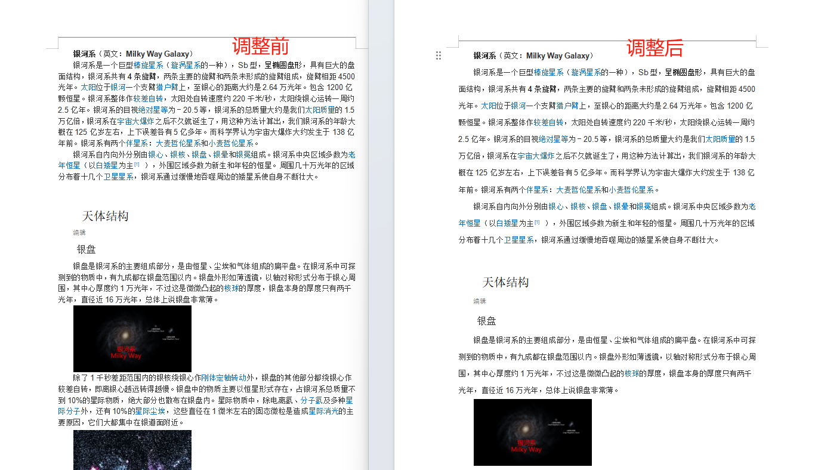Open the 核球 link in left document

231,288
